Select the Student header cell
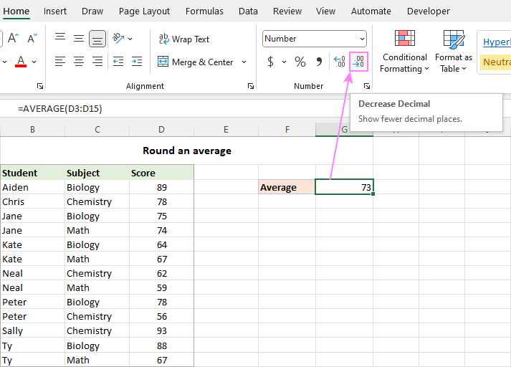This screenshot has height=367, width=511. pos(32,173)
